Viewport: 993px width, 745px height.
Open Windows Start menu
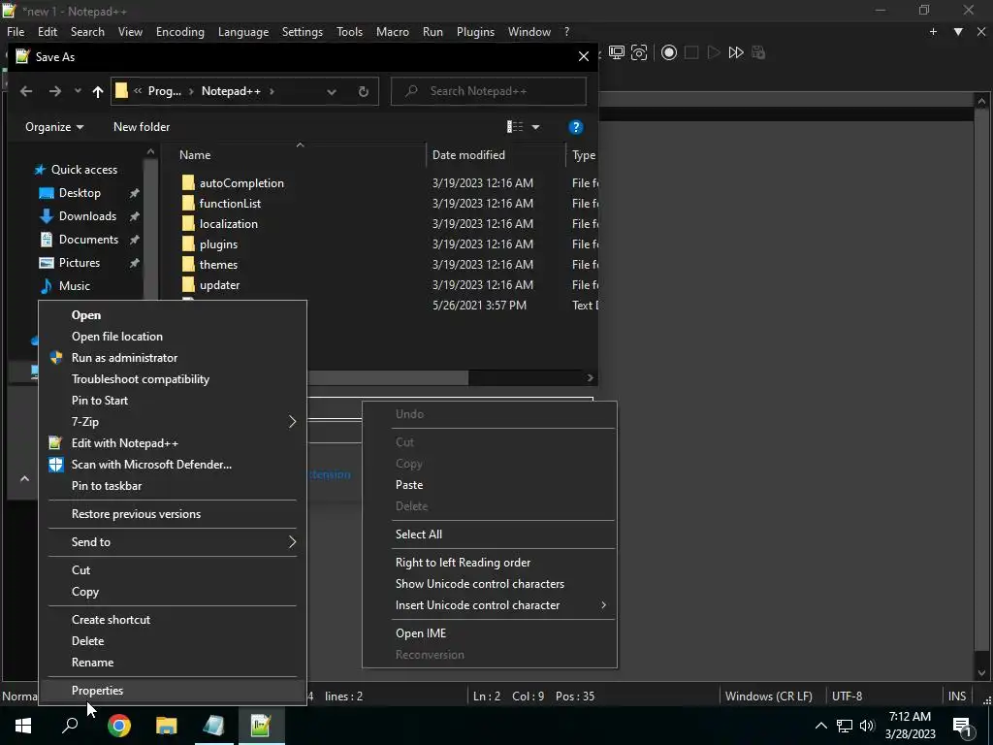(23, 726)
